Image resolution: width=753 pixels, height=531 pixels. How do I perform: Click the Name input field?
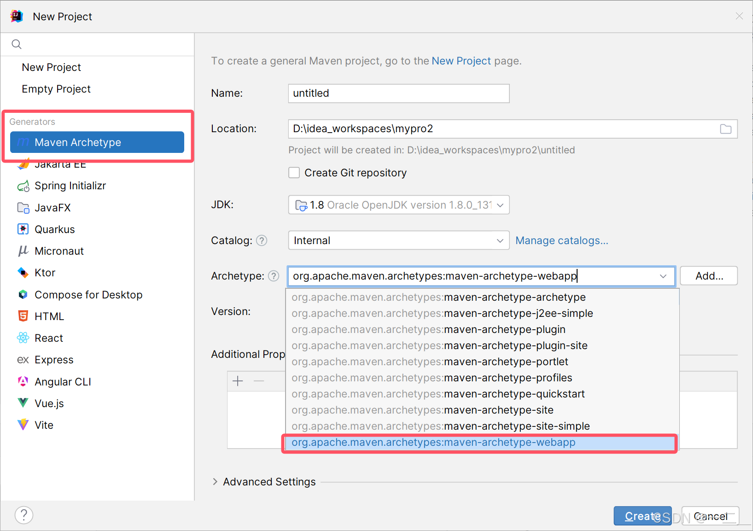(399, 93)
